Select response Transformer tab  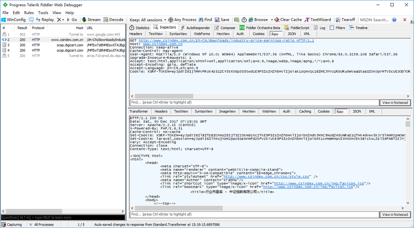(139, 111)
